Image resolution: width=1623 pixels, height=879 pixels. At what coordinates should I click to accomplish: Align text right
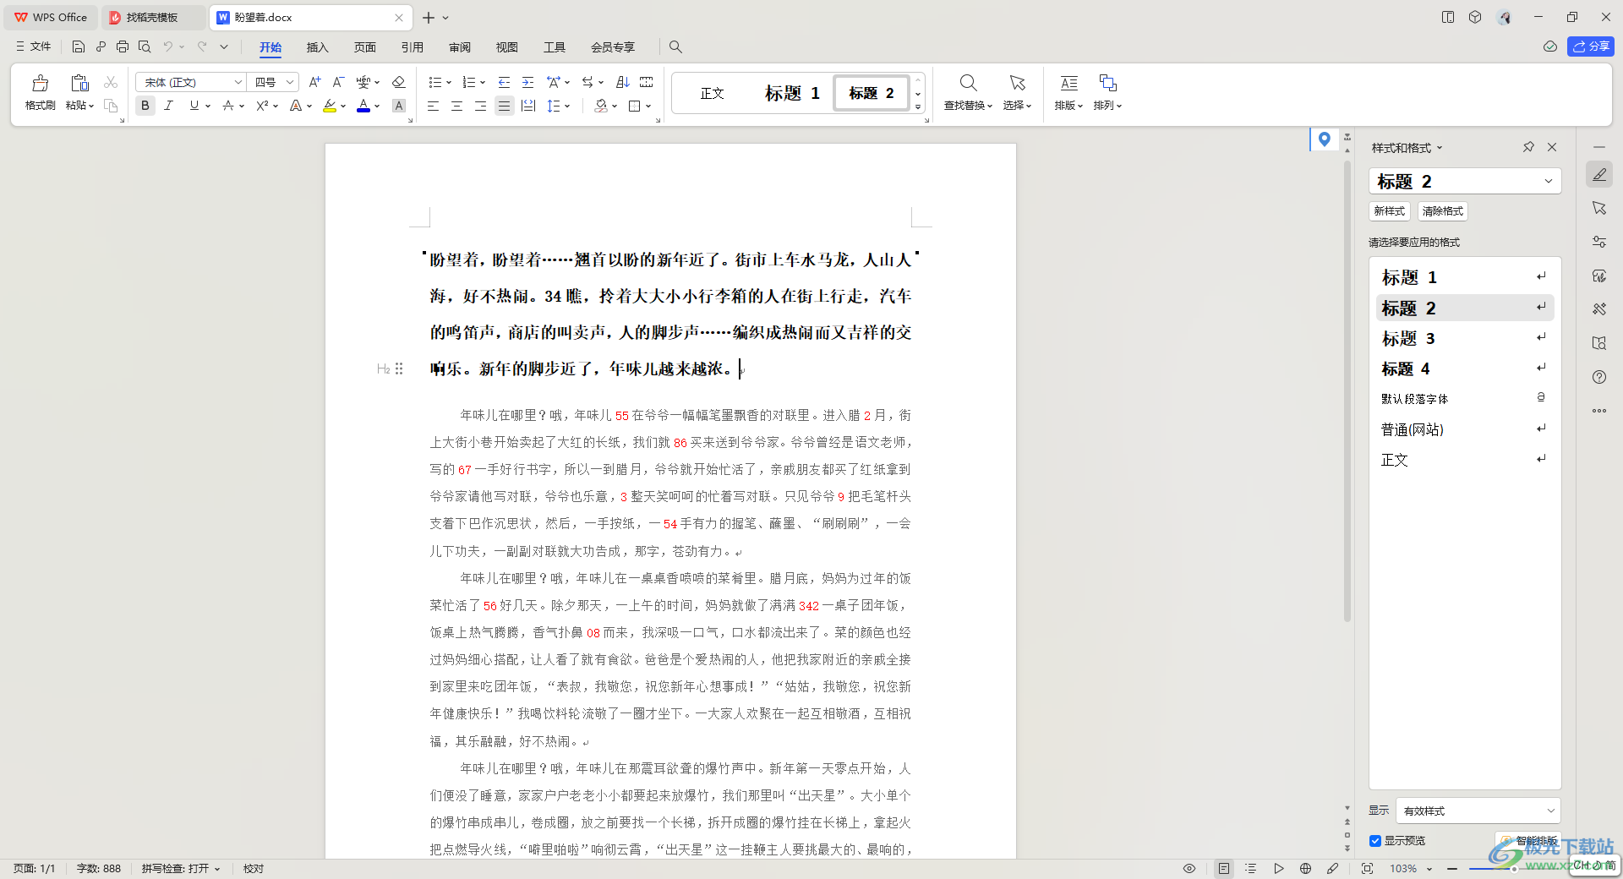point(480,106)
